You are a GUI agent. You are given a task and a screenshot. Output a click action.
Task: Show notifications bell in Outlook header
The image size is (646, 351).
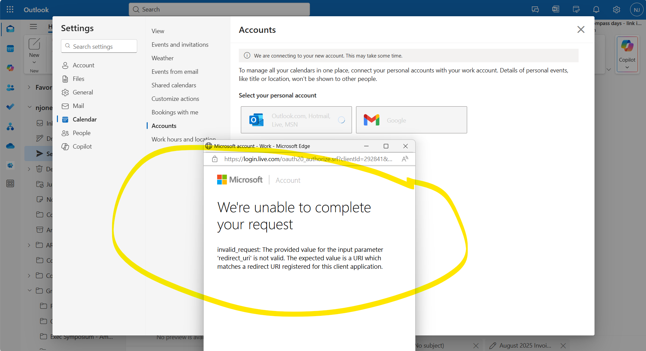click(596, 9)
